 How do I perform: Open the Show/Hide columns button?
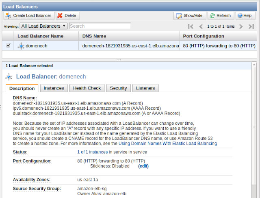point(190,16)
